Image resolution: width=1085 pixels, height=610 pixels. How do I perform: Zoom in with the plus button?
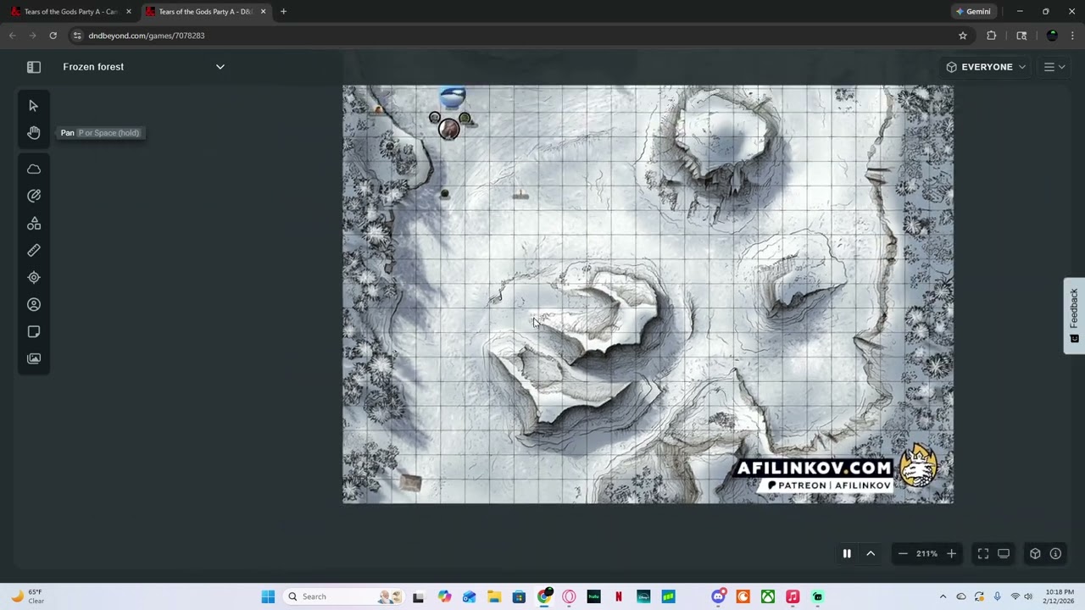click(x=951, y=554)
